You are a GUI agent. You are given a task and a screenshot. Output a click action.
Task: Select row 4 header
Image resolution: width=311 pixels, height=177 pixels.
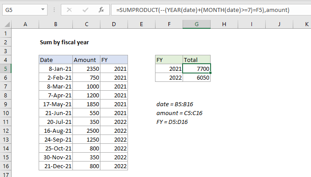(x=5, y=60)
